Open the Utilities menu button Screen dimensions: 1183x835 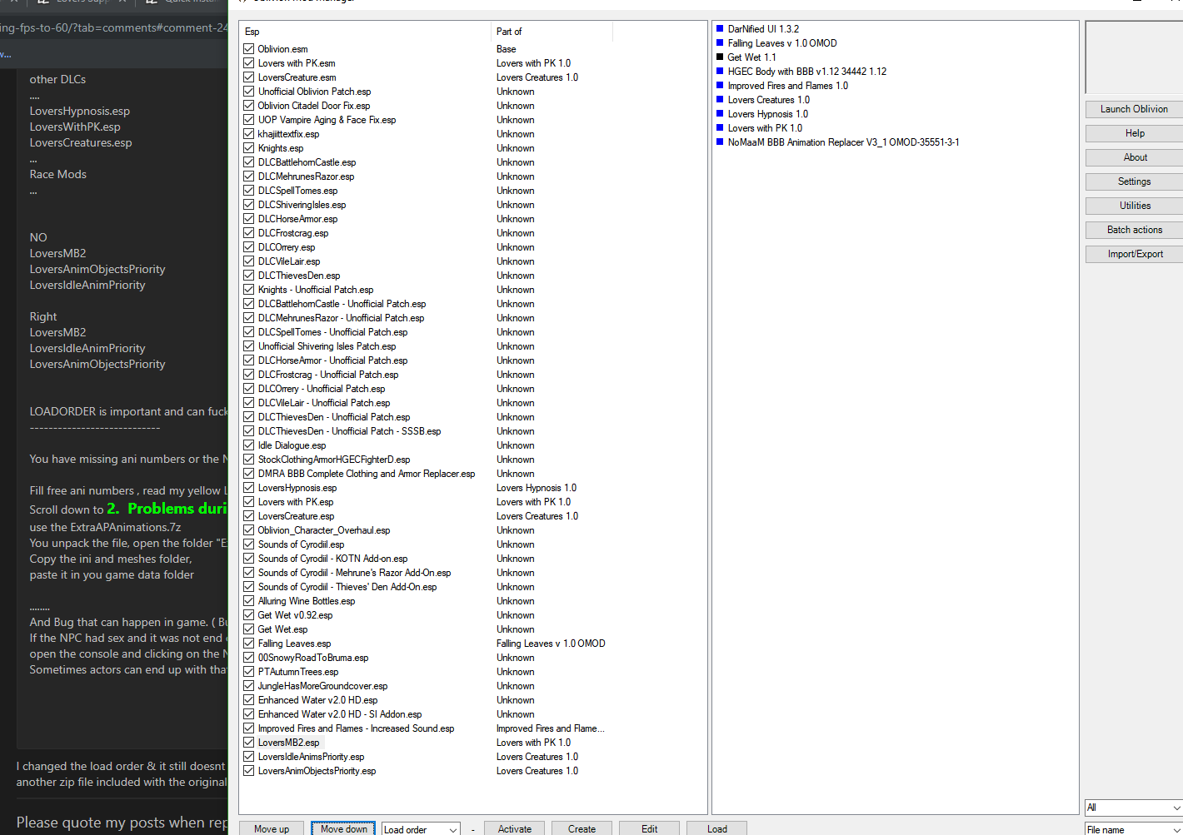[1134, 206]
